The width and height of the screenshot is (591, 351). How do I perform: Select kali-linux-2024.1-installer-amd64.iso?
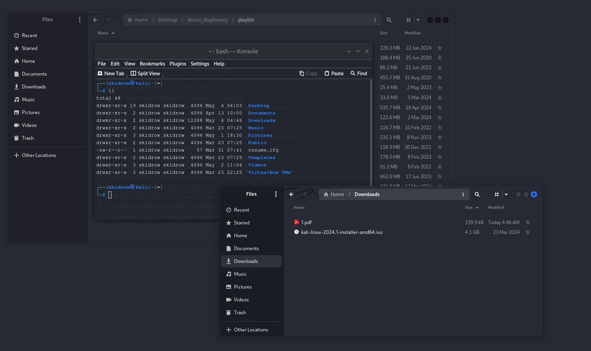pyautogui.click(x=413, y=232)
